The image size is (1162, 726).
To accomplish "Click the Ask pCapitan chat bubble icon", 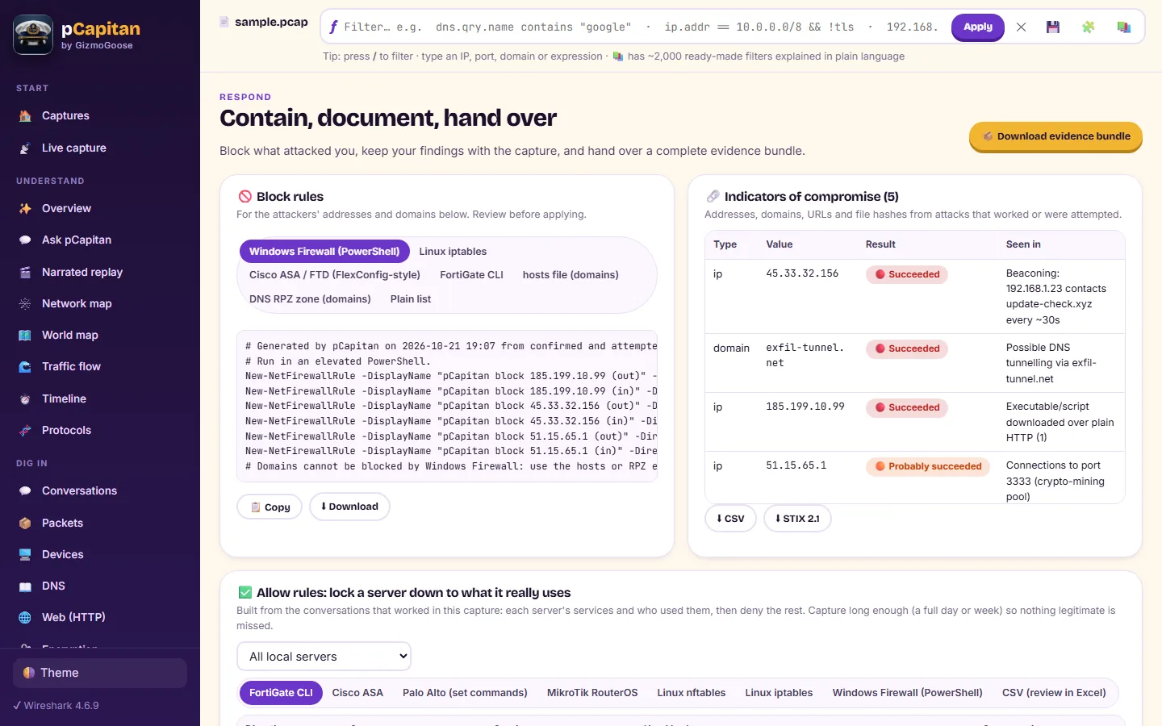I will 25,240.
